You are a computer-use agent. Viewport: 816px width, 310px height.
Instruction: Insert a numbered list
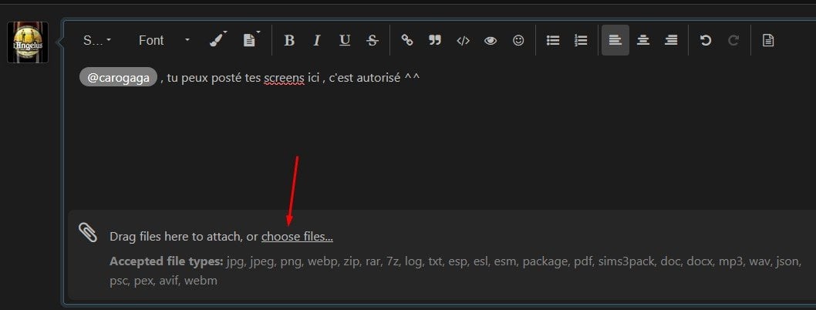pyautogui.click(x=581, y=40)
